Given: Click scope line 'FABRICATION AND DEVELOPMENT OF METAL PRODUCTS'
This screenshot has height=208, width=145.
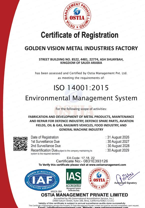Looking at the screenshot, I should tap(81, 117).
